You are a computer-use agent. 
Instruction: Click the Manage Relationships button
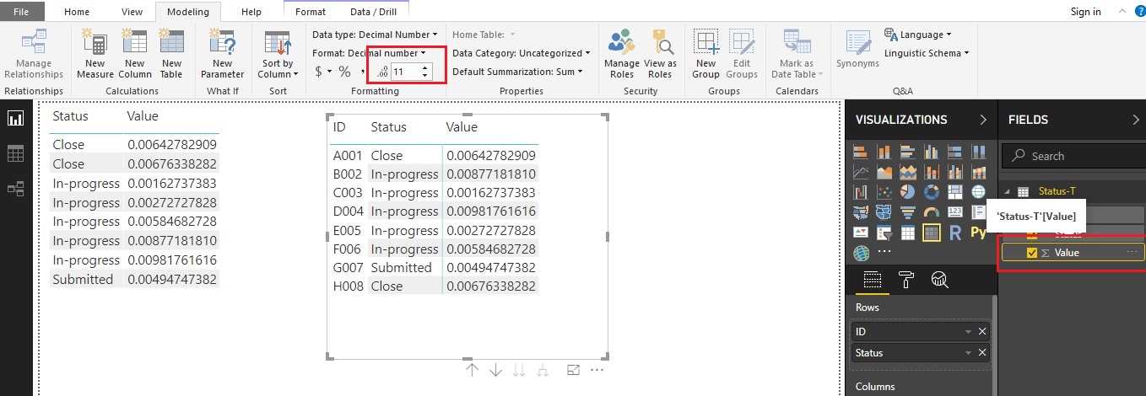[34, 53]
